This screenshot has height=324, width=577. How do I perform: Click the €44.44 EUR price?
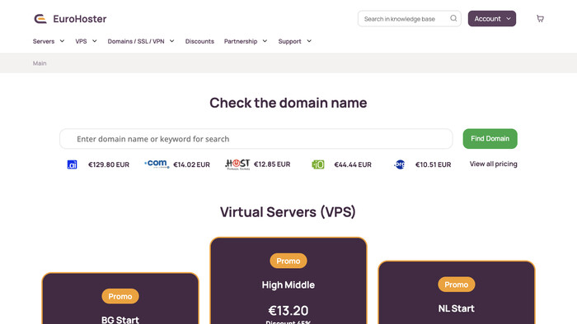[353, 164]
